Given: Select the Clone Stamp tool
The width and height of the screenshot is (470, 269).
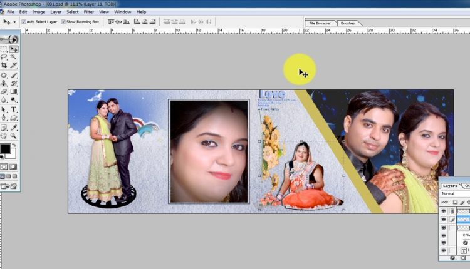Looking at the screenshot, I should (x=4, y=83).
